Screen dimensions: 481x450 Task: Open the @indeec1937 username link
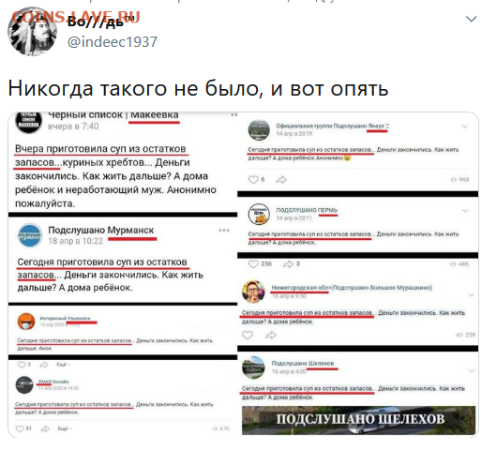113,42
